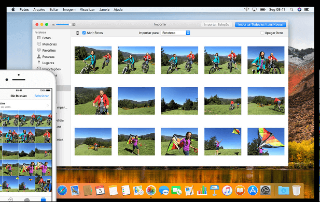Image resolution: width=320 pixels, height=202 pixels.
Task: Click the Seg 09:41 clock
Action: (x=277, y=9)
